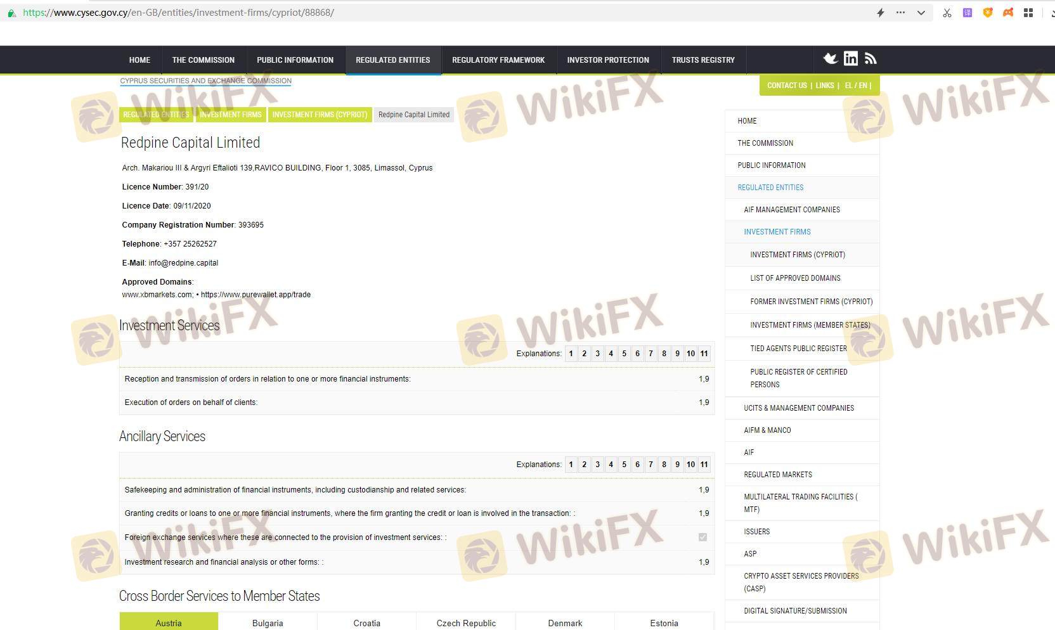Viewport: 1055px width, 630px height.
Task: Click explanation 10 under Ancillary Services
Action: pos(691,465)
